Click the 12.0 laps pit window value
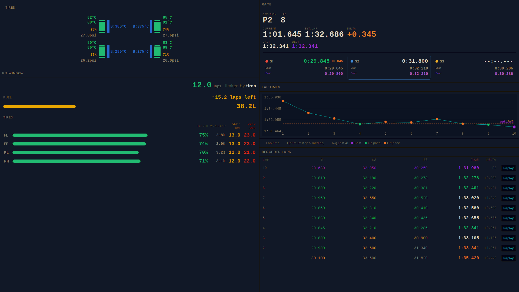Image resolution: width=519 pixels, height=292 pixels. (x=202, y=85)
